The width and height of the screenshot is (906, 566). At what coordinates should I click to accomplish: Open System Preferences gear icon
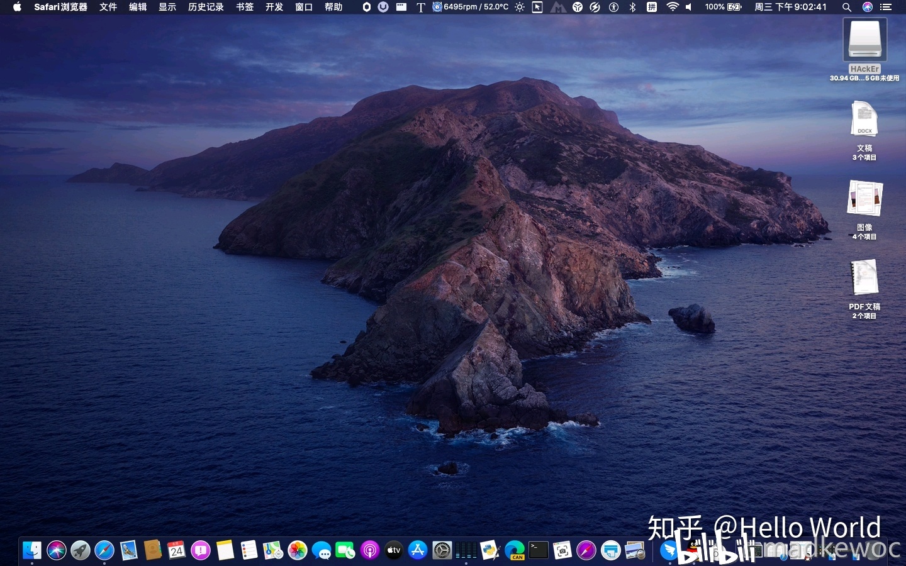(x=442, y=550)
